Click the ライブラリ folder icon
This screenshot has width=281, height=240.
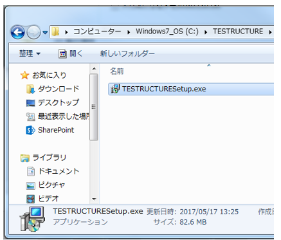[25, 158]
